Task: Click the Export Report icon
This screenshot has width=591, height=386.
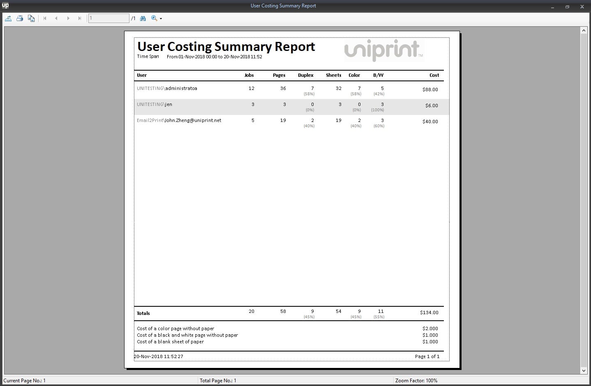Action: point(8,18)
